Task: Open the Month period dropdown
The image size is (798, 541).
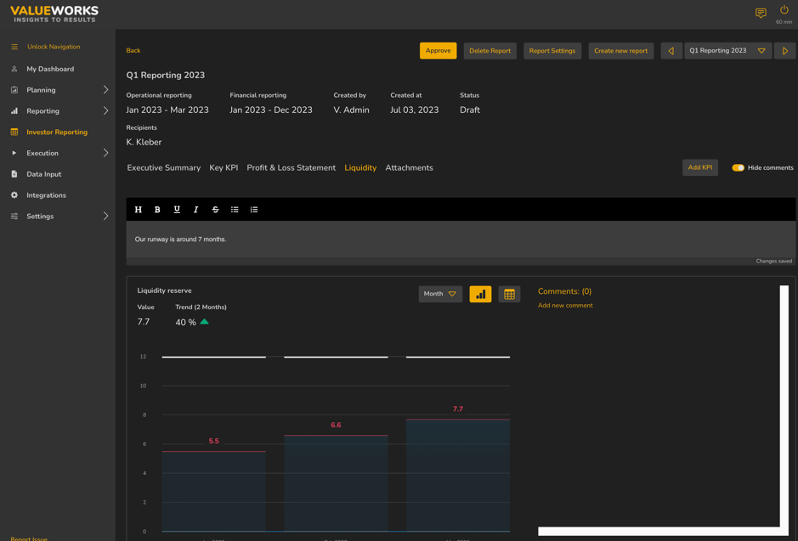Action: 440,294
